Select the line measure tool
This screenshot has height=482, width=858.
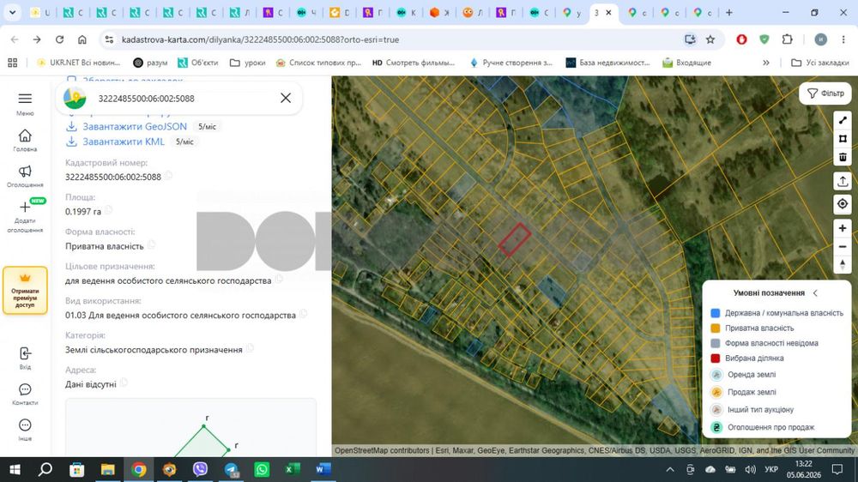[x=843, y=120]
